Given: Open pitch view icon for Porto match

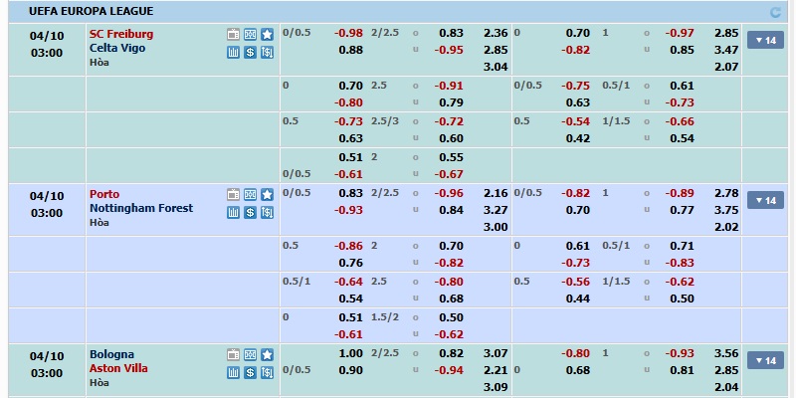Looking at the screenshot, I should point(251,194).
